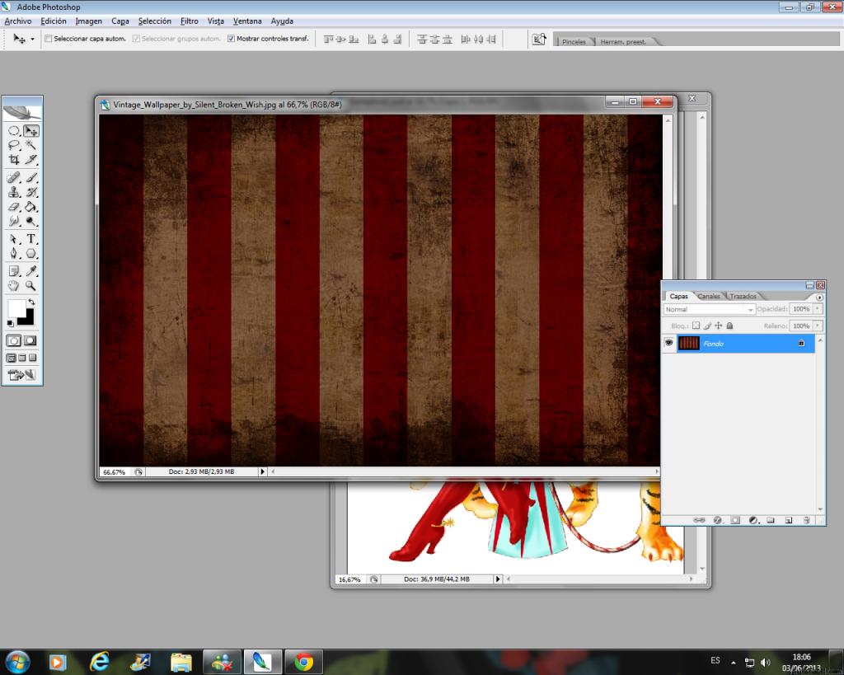Jump to ImageReady from toolbox

click(x=22, y=375)
